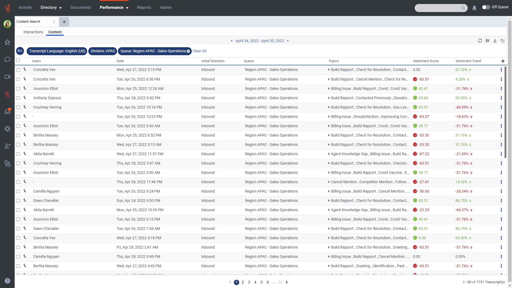This screenshot has height=288, width=512.
Task: Click the export download icon
Action: 495,41
